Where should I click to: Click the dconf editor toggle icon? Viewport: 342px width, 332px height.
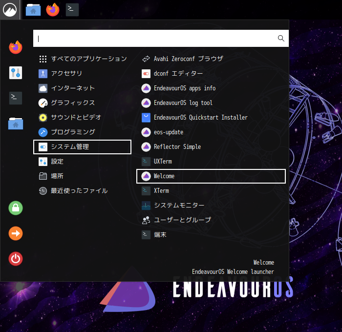click(x=146, y=74)
